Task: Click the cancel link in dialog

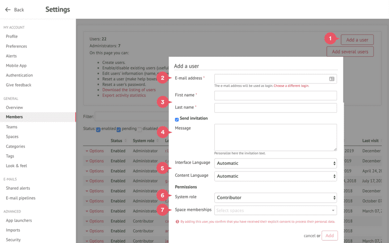Action: 309,236
